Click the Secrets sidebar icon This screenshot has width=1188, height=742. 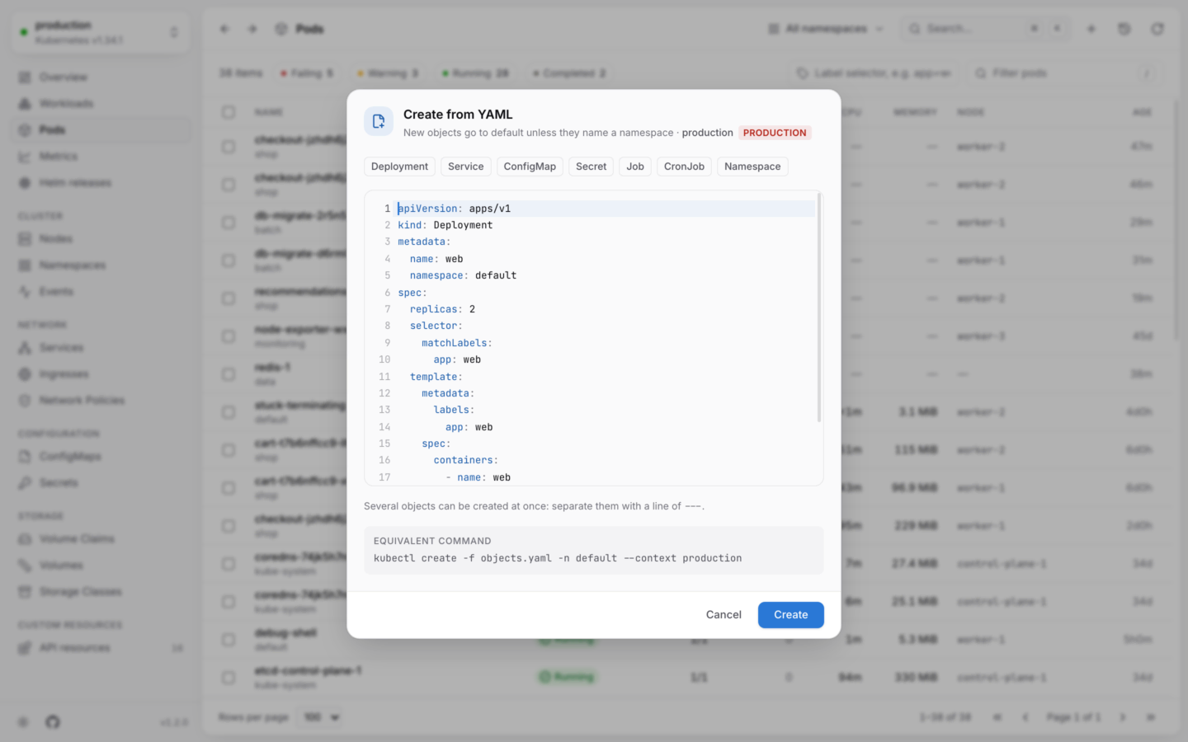click(x=25, y=482)
